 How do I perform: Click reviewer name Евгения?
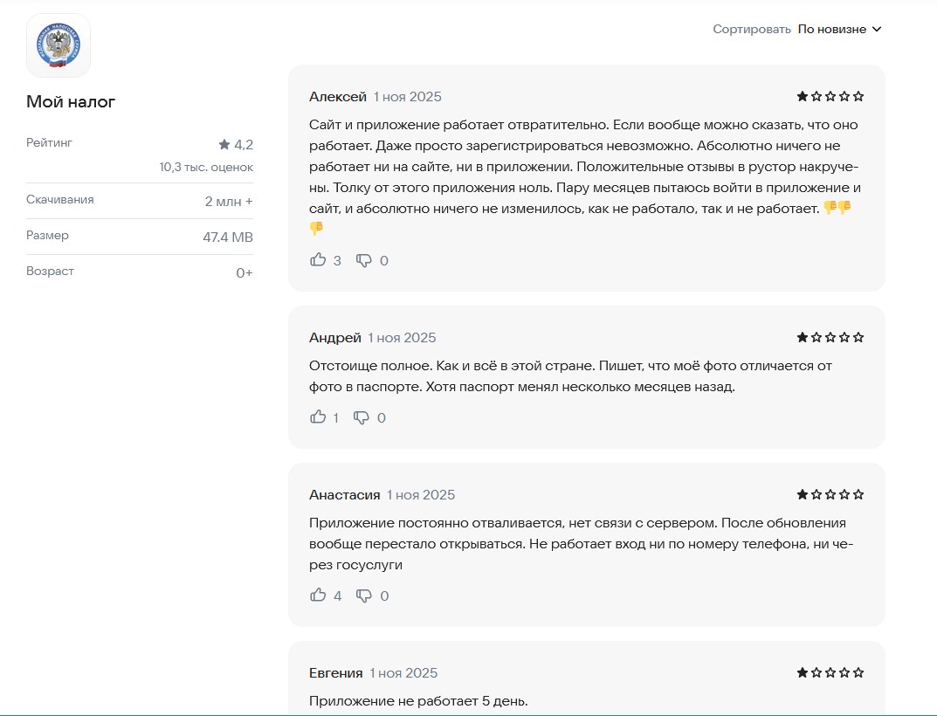coord(335,673)
